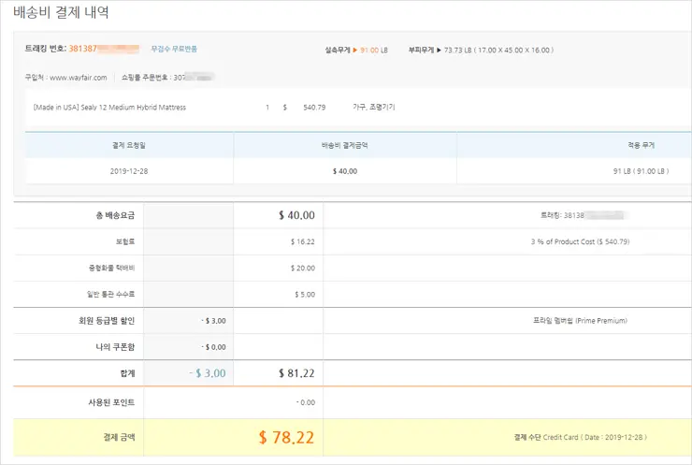Click the www.wayfair.com purchase site text

[x=78, y=78]
